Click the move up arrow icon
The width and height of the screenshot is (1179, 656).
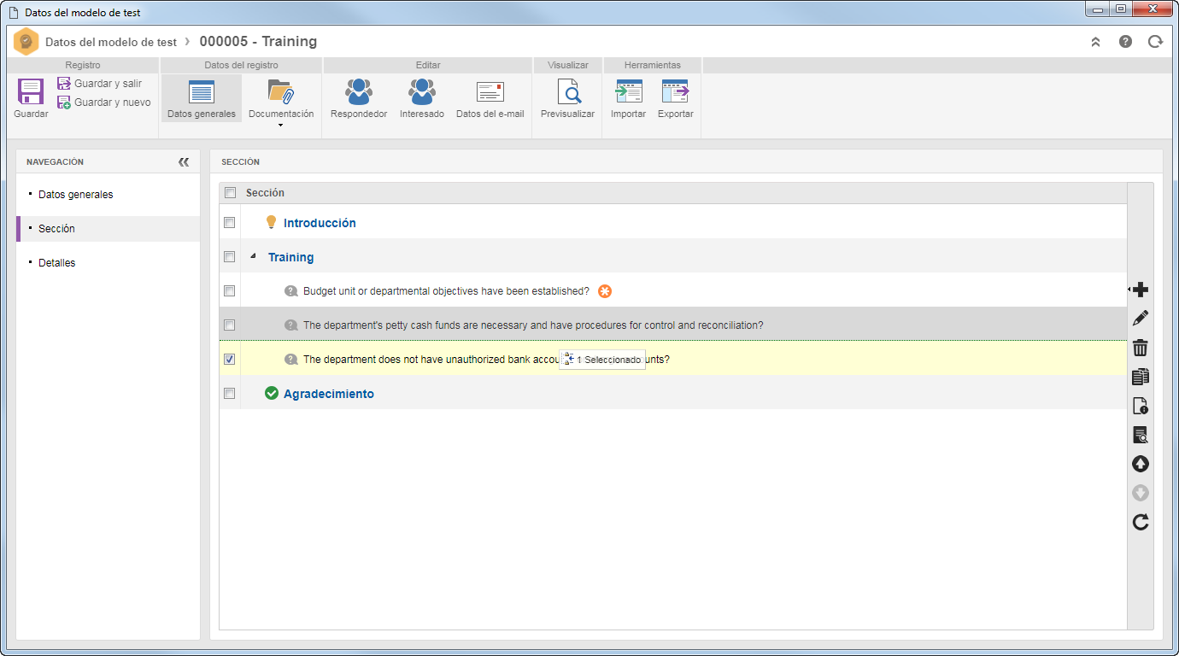(x=1141, y=464)
